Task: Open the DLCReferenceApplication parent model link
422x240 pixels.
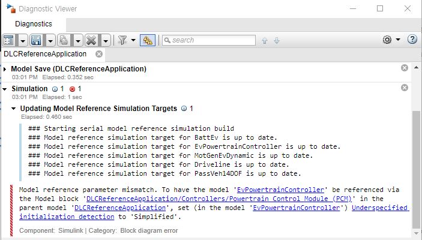Action: point(120,208)
